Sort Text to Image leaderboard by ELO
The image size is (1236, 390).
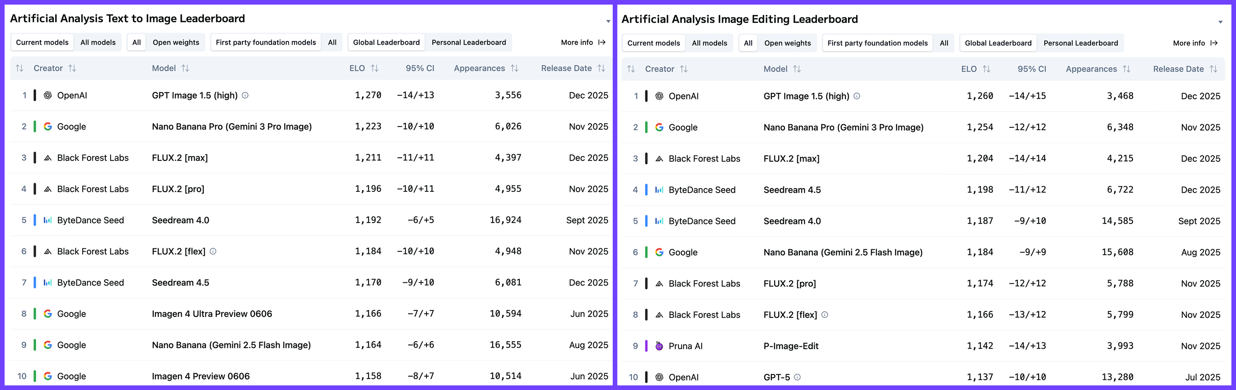click(x=374, y=68)
